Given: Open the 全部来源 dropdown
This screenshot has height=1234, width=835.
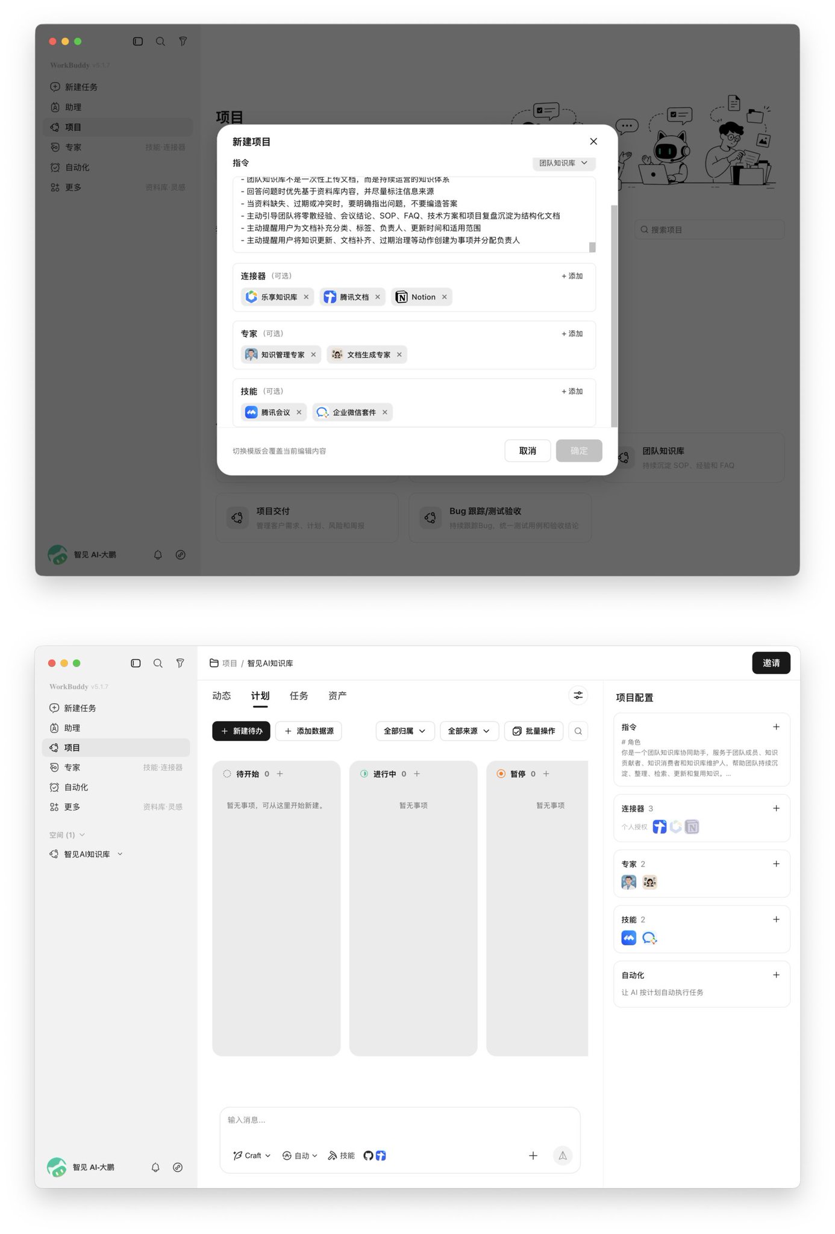Looking at the screenshot, I should pyautogui.click(x=469, y=731).
